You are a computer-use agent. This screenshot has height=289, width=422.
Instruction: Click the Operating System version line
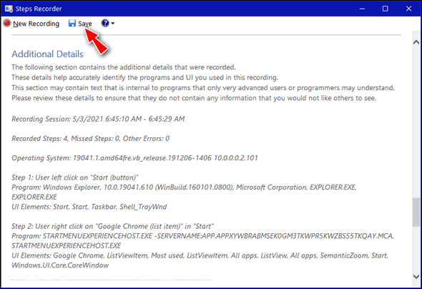pyautogui.click(x=134, y=158)
